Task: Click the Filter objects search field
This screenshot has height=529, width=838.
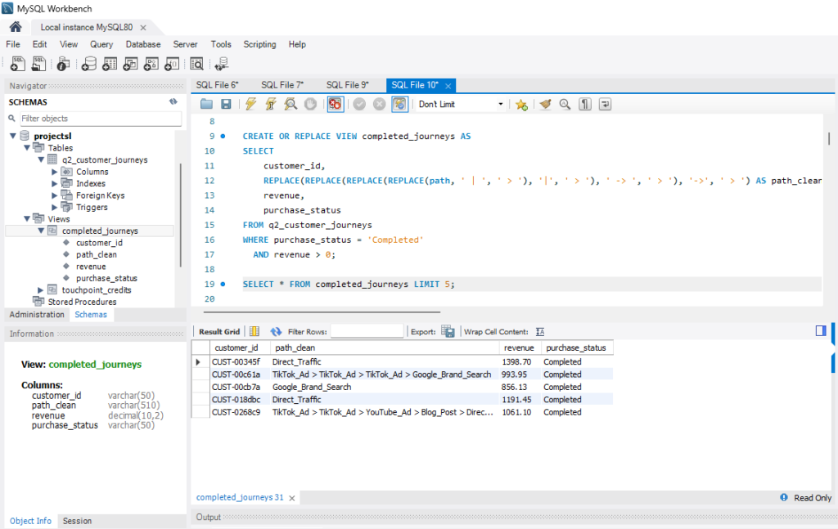Action: coord(101,119)
